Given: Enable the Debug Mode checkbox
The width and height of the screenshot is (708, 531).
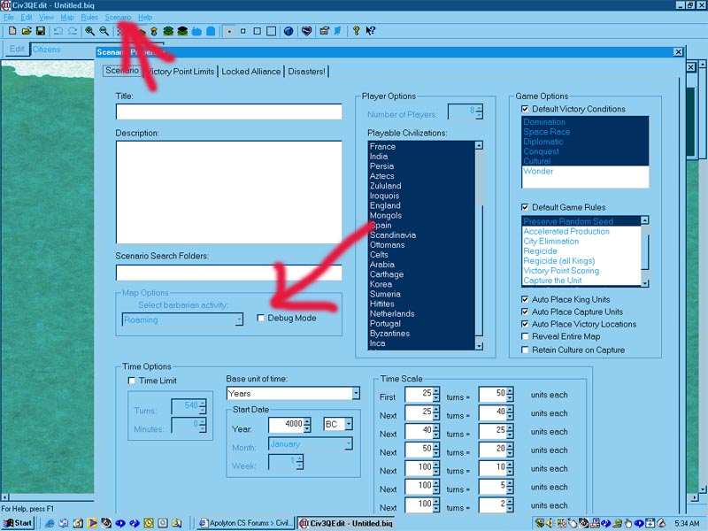Looking at the screenshot, I should click(261, 318).
